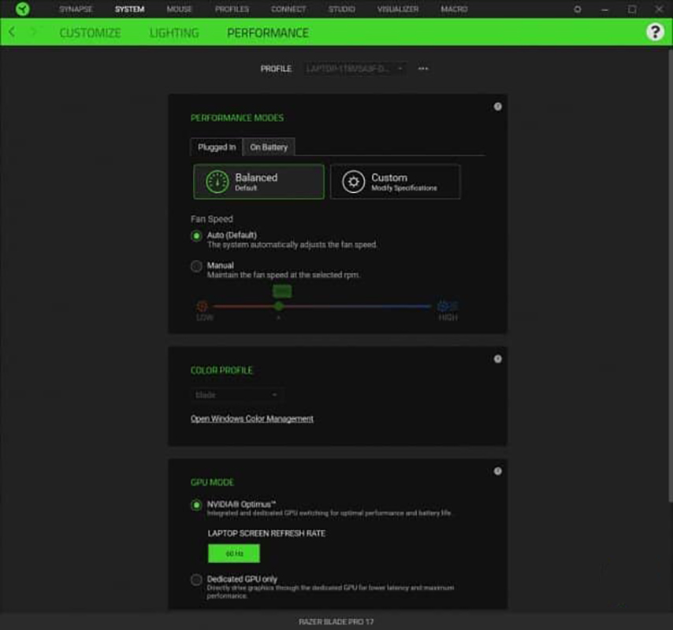Go forward with the right arrow
The image size is (673, 630).
(x=33, y=32)
